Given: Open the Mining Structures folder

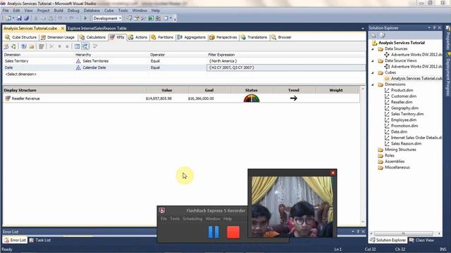Looking at the screenshot, I should [x=400, y=150].
